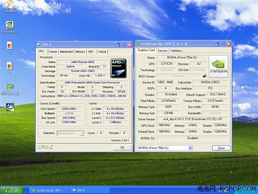Image resolution: width=258 pixels, height=194 pixels.
Task: Switch to the SPD tab
Action: (x=91, y=52)
